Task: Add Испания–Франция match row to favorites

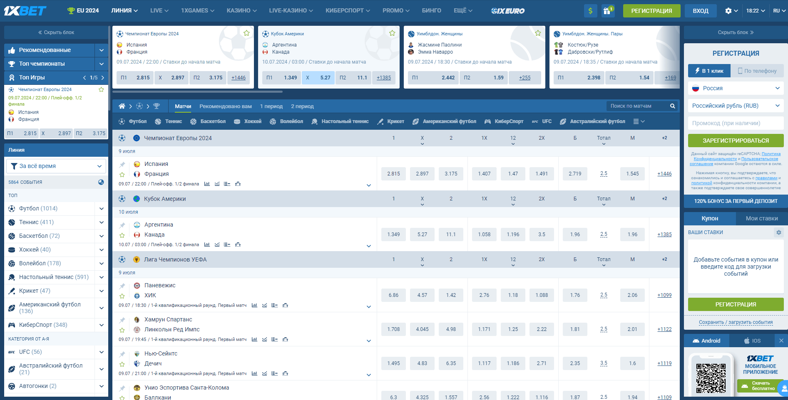Action: 122,175
